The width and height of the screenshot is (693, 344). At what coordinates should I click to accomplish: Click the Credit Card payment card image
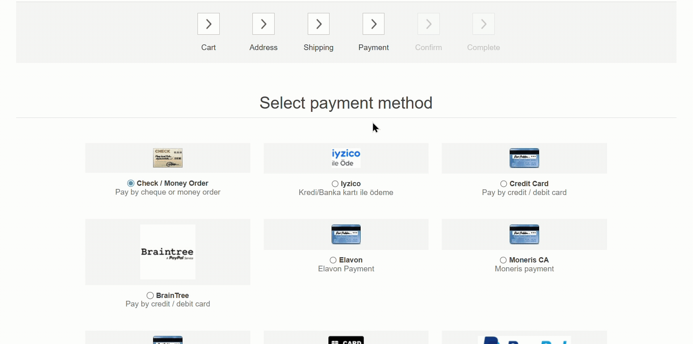pos(524,158)
